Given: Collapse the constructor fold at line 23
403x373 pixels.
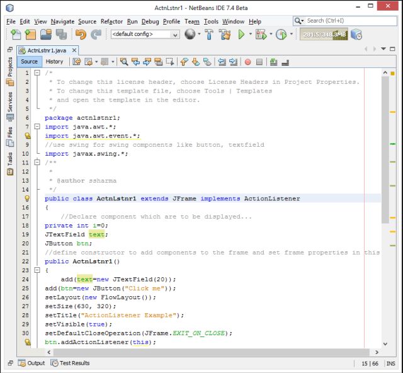Looking at the screenshot, I should (37, 270).
